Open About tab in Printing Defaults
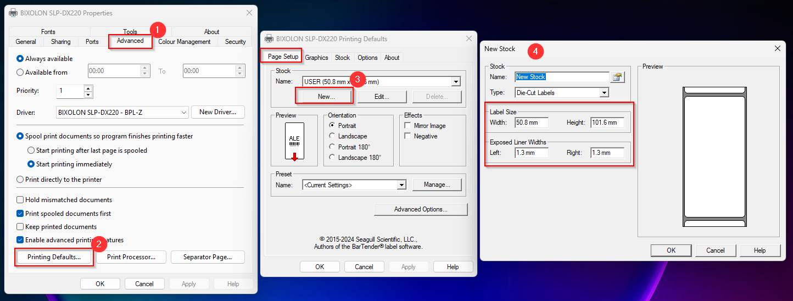This screenshot has width=793, height=301. (392, 57)
